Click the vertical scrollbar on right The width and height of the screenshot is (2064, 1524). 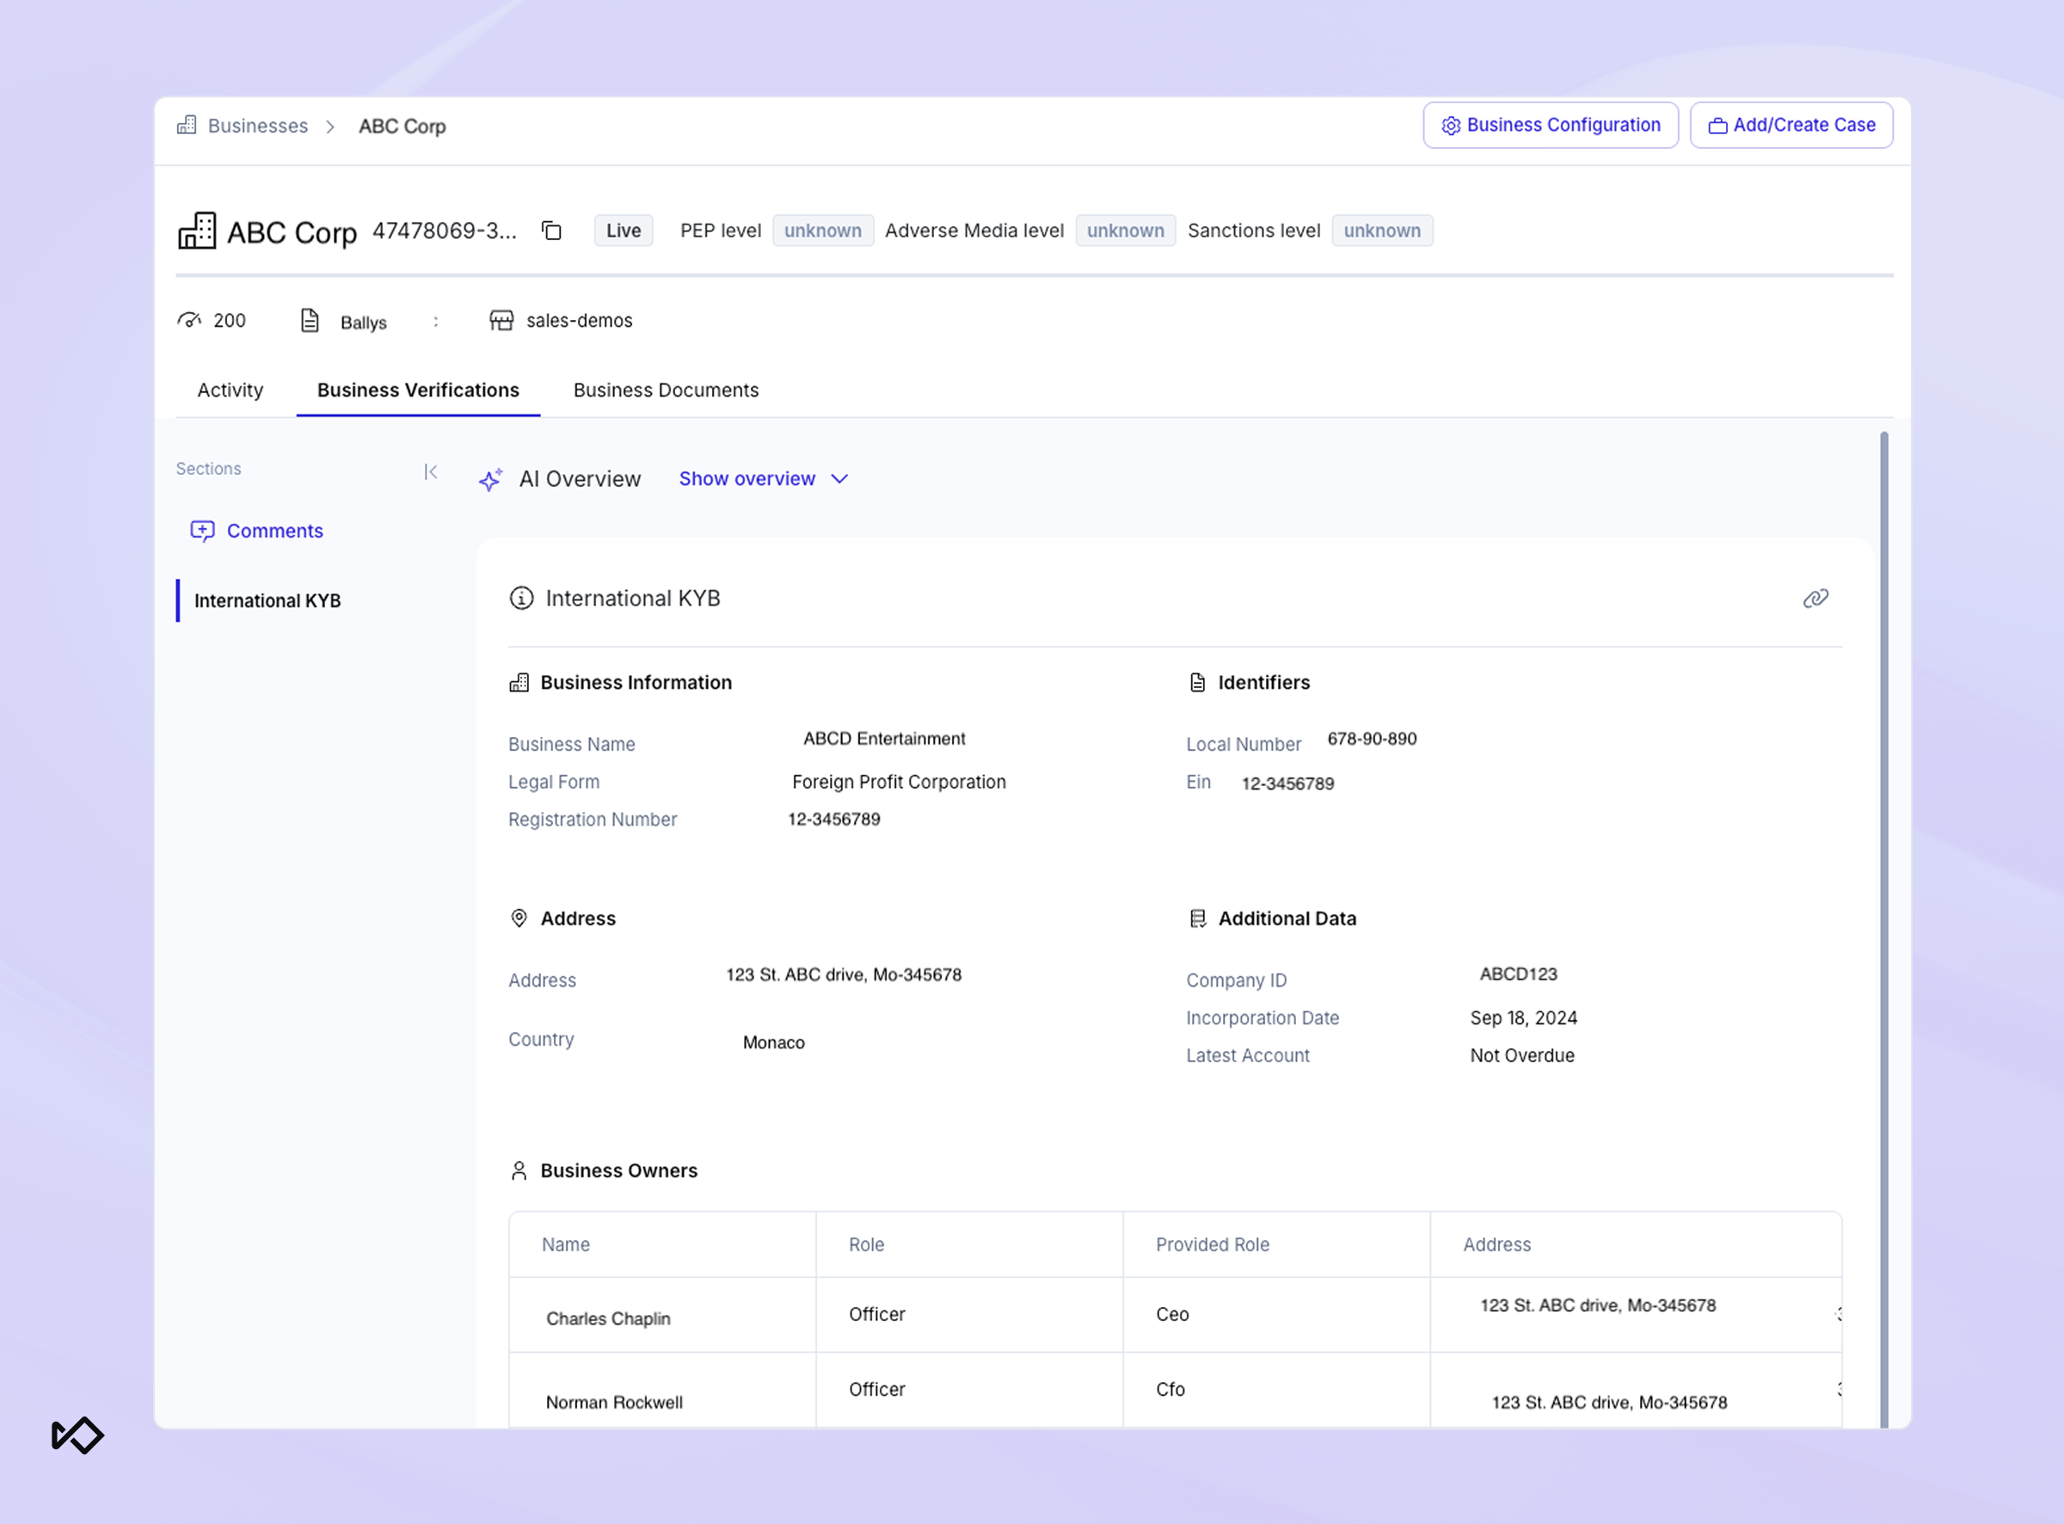click(1883, 923)
